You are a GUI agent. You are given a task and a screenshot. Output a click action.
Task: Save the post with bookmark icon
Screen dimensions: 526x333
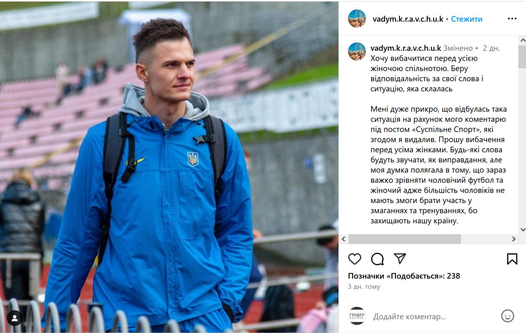coord(512,259)
